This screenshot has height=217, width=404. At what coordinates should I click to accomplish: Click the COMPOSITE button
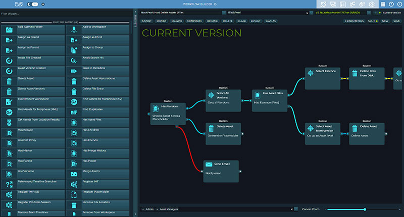pos(194,21)
